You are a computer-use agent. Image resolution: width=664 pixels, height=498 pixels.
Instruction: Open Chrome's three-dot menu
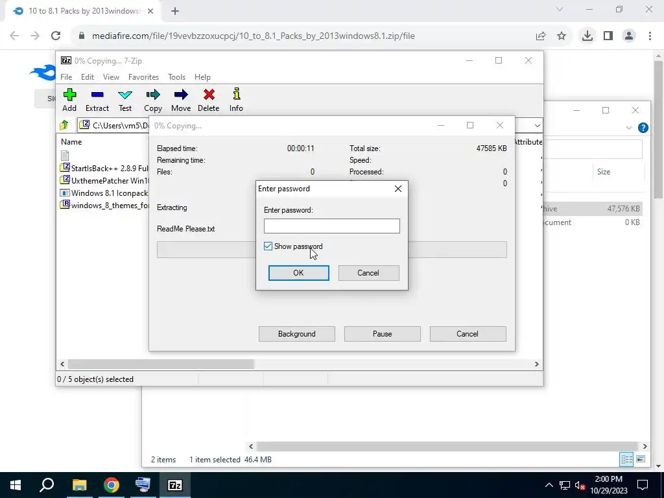pyautogui.click(x=650, y=36)
